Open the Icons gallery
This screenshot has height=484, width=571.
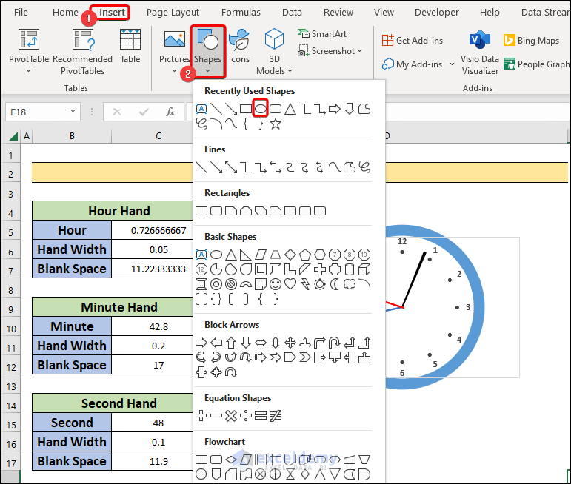239,47
